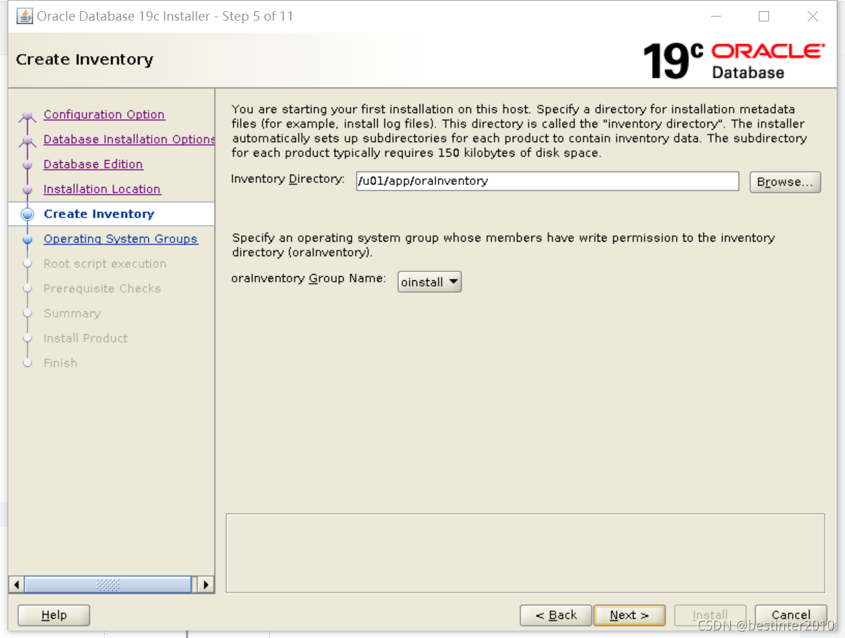Click the sidebar horizontal scrollbar thumb
The image size is (845, 638).
click(x=108, y=584)
